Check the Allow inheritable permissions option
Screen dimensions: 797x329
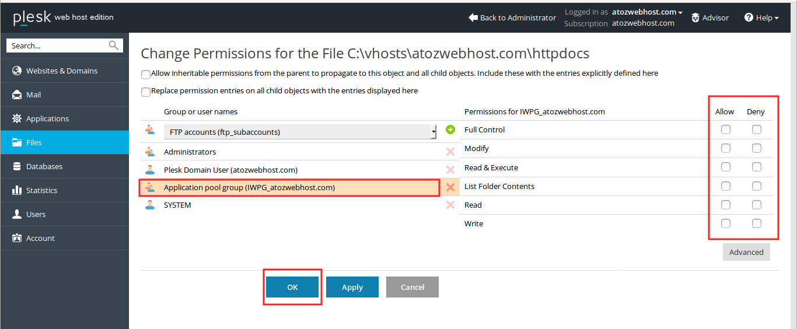point(145,75)
